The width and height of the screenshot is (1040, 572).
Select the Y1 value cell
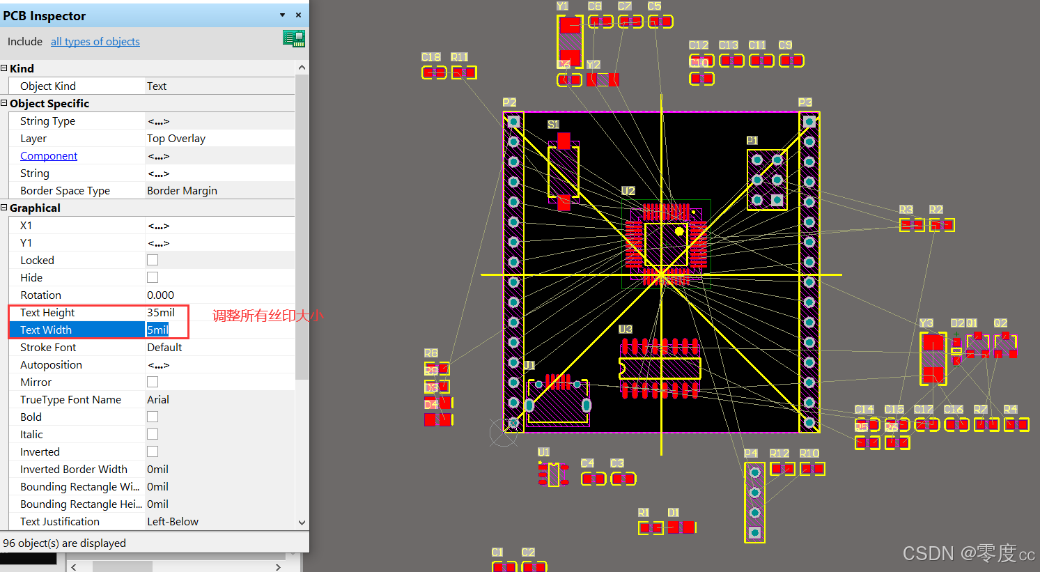(x=220, y=243)
